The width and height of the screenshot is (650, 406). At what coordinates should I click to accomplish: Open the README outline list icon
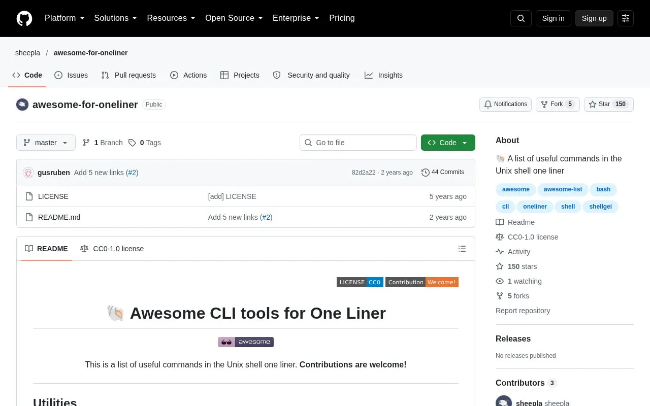(462, 249)
